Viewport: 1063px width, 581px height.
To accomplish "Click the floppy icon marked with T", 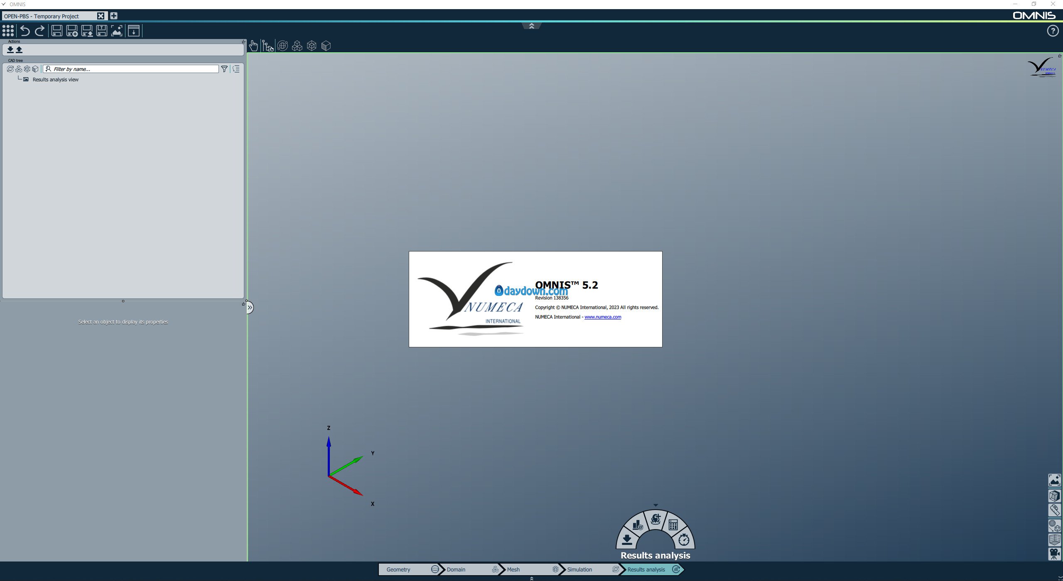I will pos(102,31).
